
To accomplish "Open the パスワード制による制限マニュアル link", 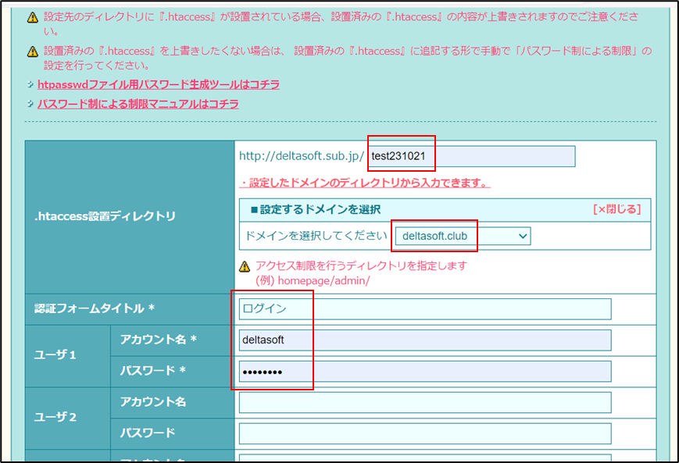I will pos(138,104).
